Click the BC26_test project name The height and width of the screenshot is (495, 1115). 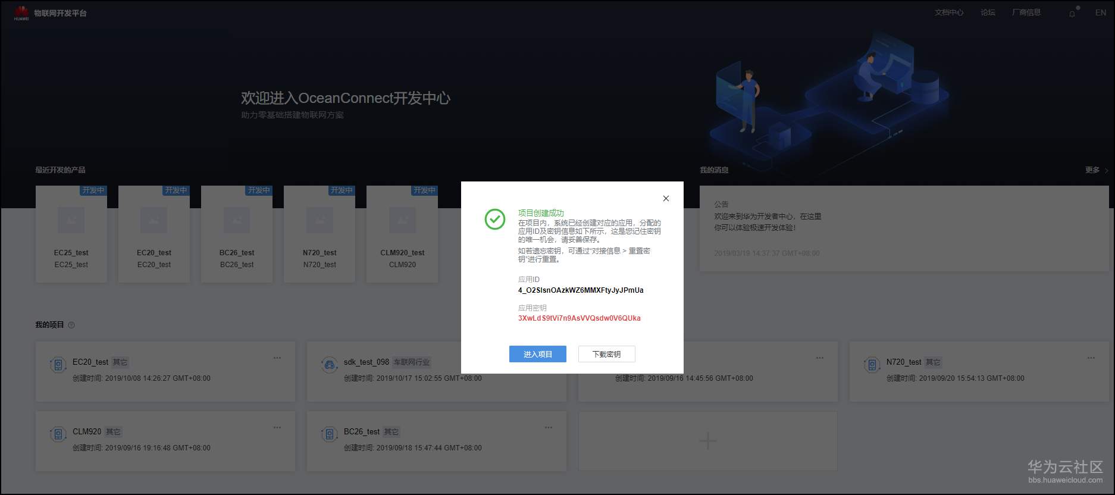pyautogui.click(x=362, y=431)
